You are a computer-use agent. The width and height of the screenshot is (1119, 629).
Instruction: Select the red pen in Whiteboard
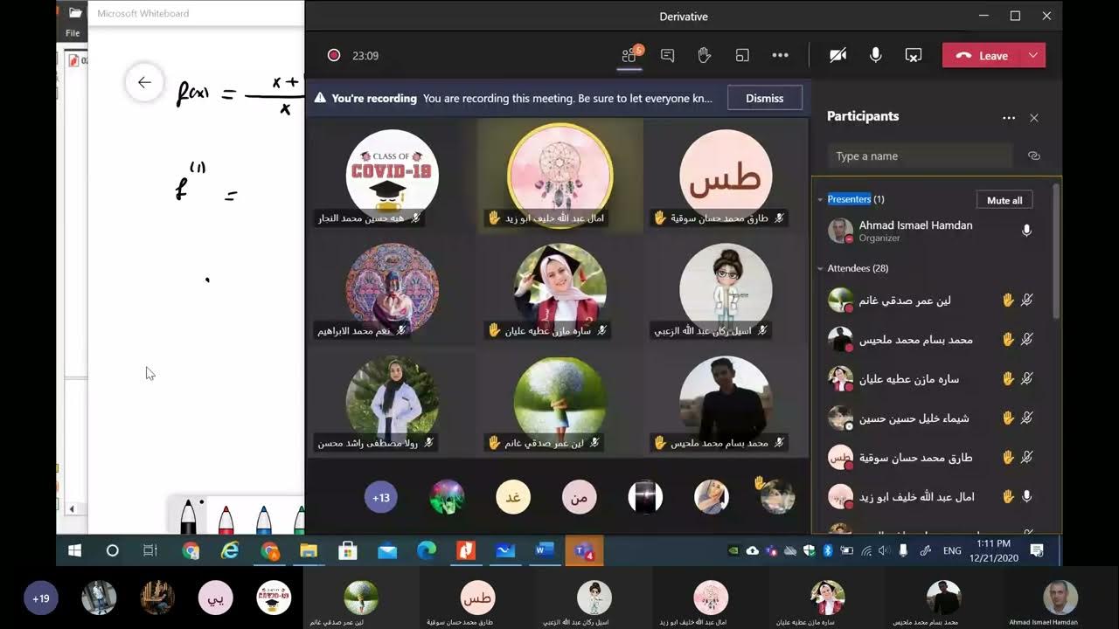pos(226,519)
